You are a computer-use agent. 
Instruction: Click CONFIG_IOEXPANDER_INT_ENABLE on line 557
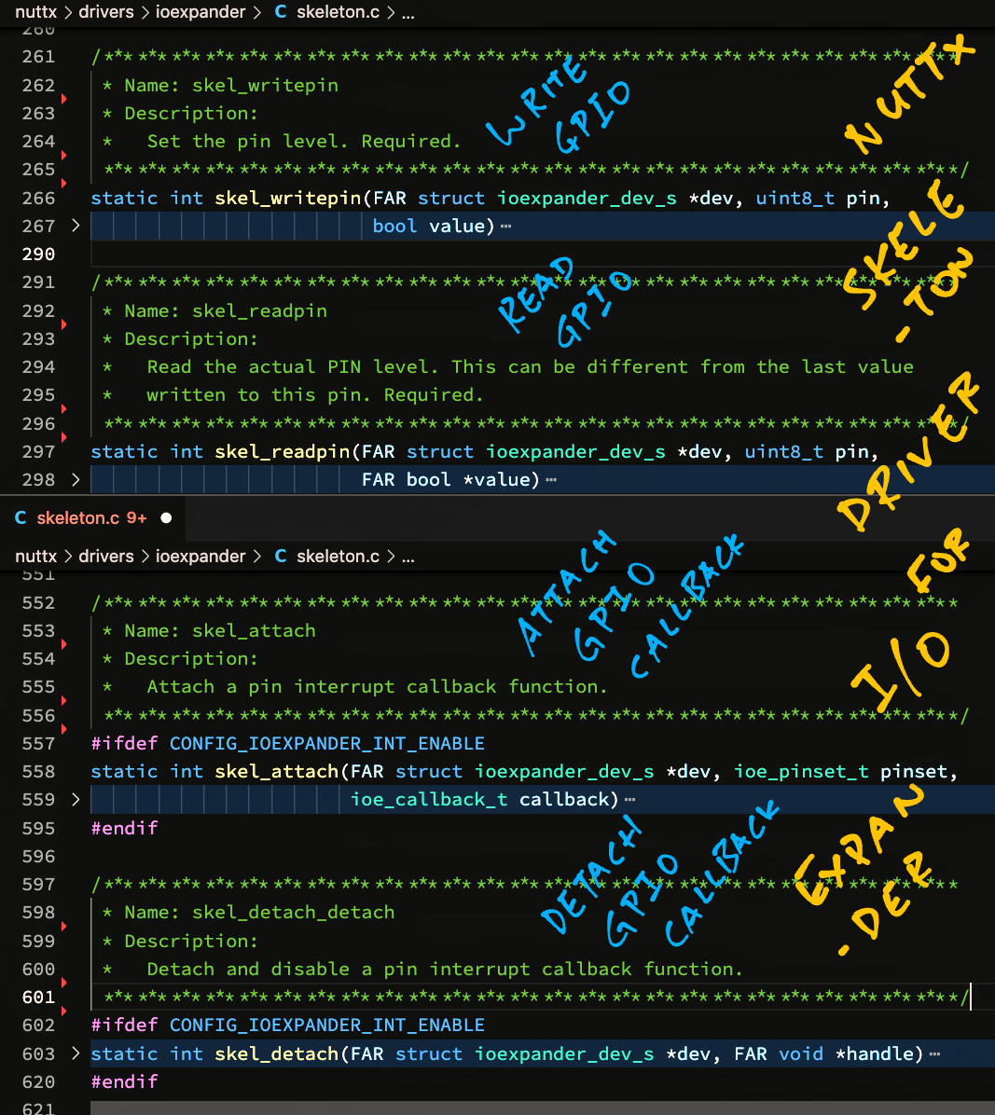327,744
